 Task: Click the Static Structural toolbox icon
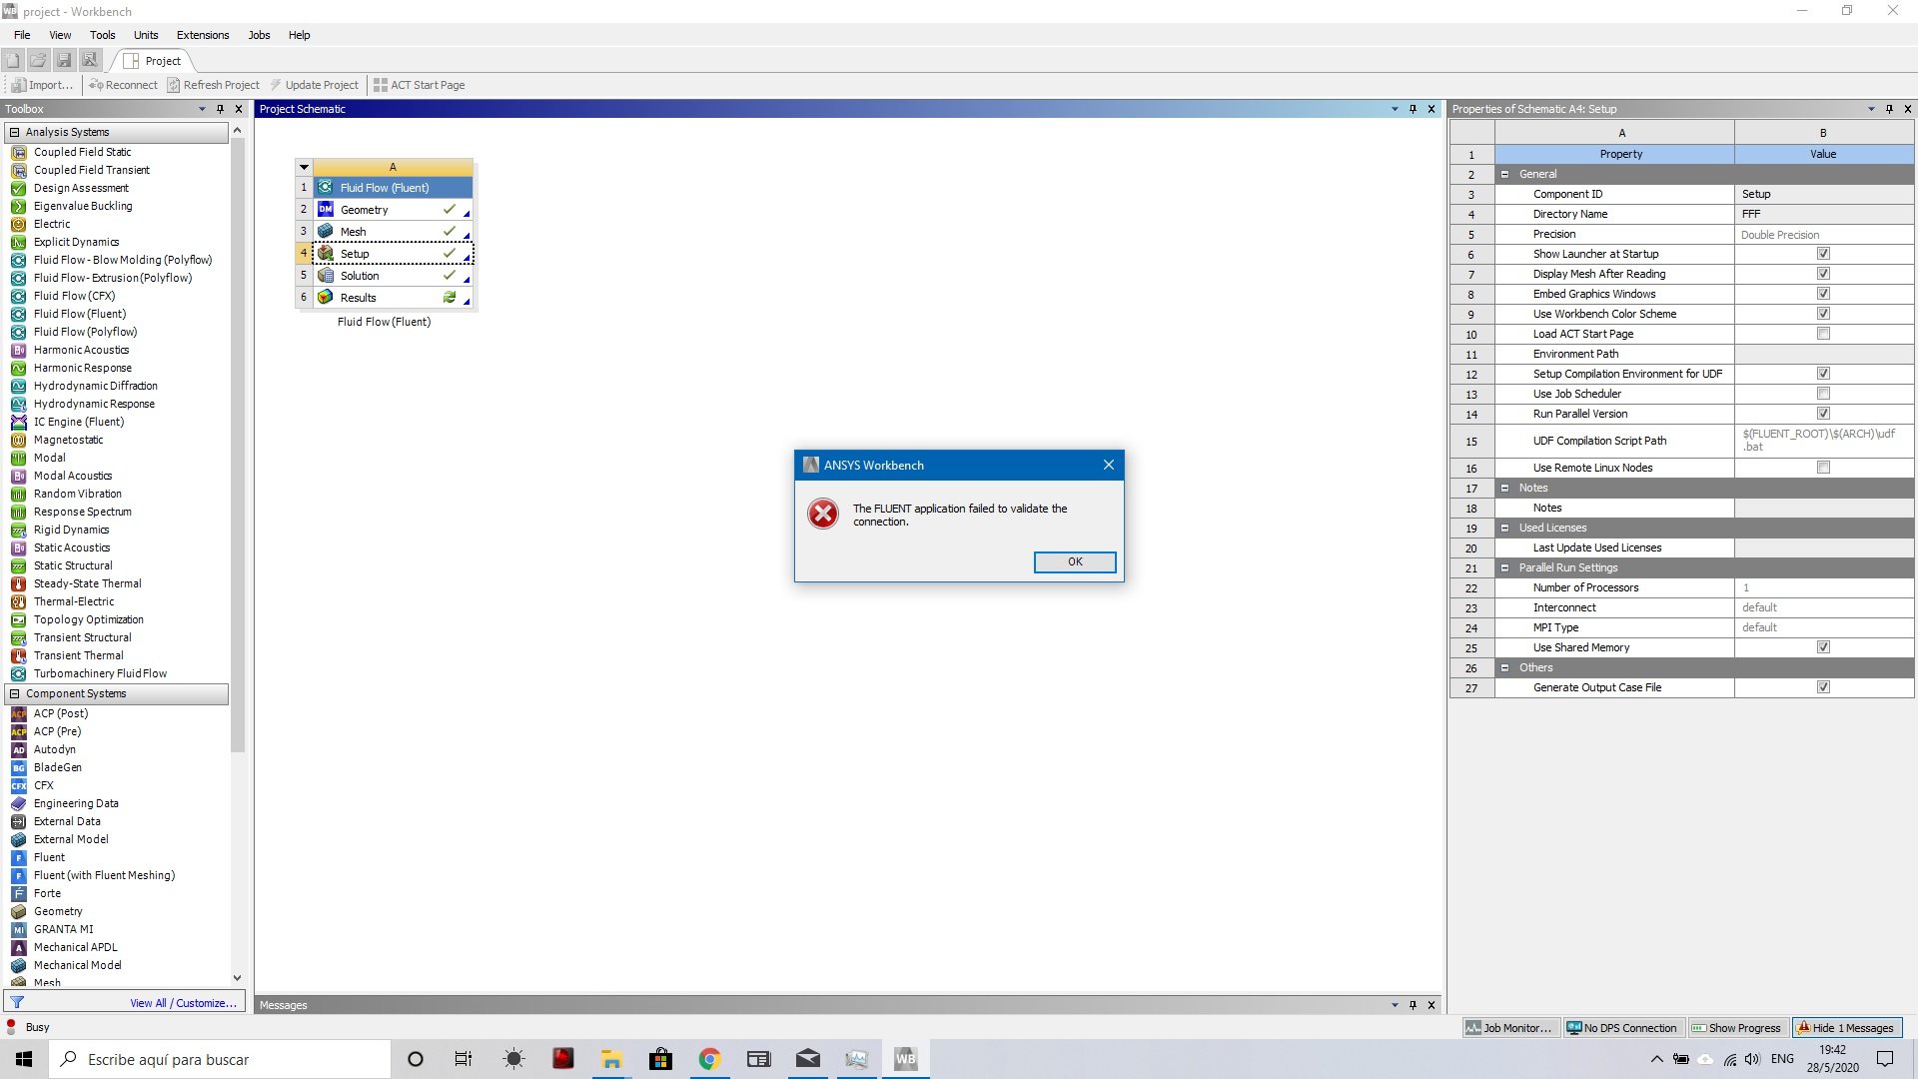pyautogui.click(x=18, y=565)
